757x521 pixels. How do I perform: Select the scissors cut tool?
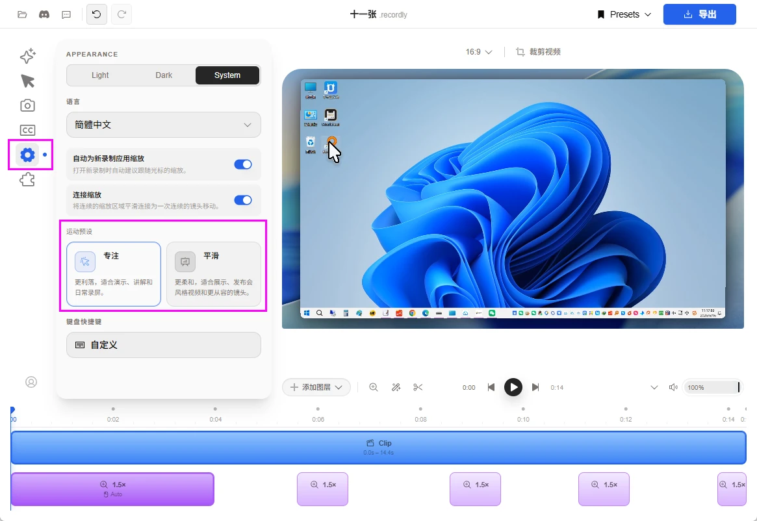pos(418,387)
